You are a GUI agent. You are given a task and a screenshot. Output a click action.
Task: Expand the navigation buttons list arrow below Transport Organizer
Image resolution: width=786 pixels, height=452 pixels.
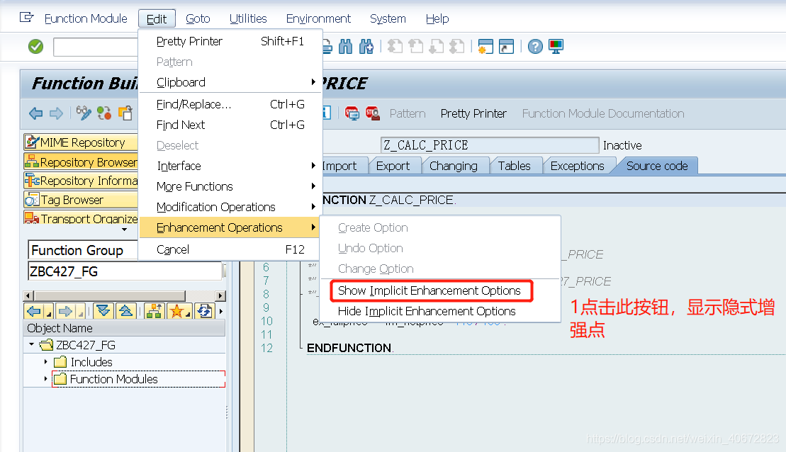click(124, 230)
